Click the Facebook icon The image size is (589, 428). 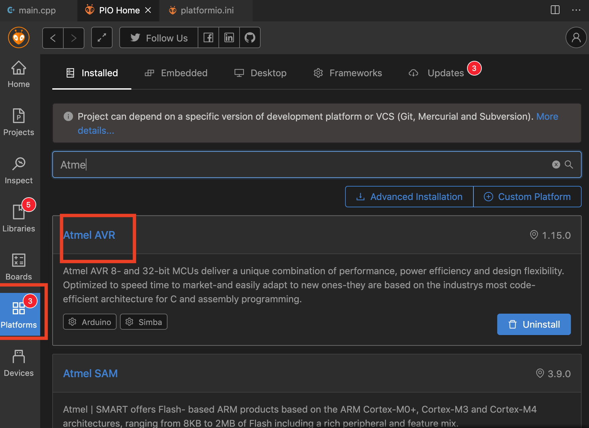tap(208, 38)
